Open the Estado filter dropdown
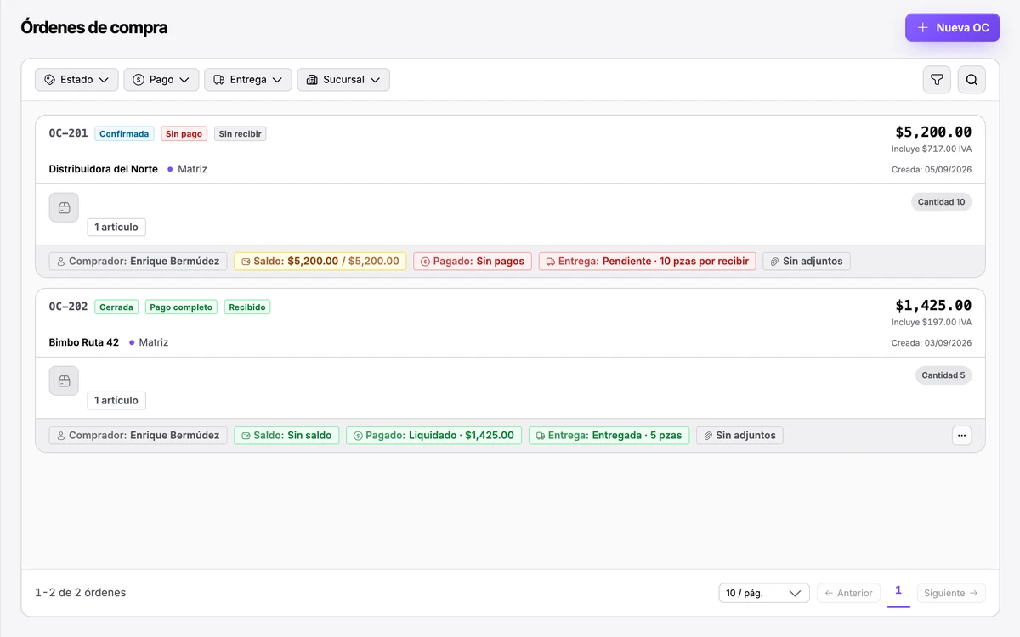Viewport: 1020px width, 637px height. click(76, 79)
